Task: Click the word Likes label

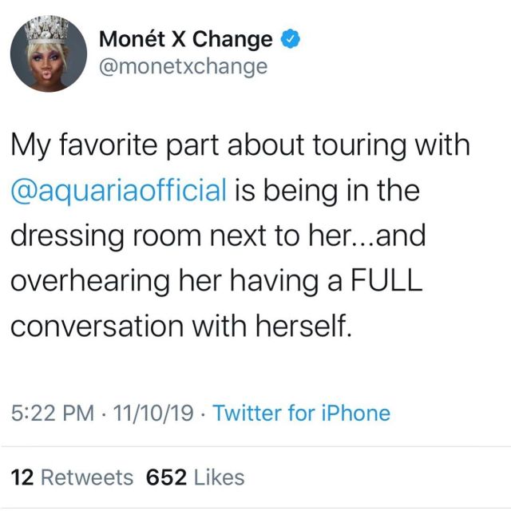Action: pyautogui.click(x=219, y=477)
